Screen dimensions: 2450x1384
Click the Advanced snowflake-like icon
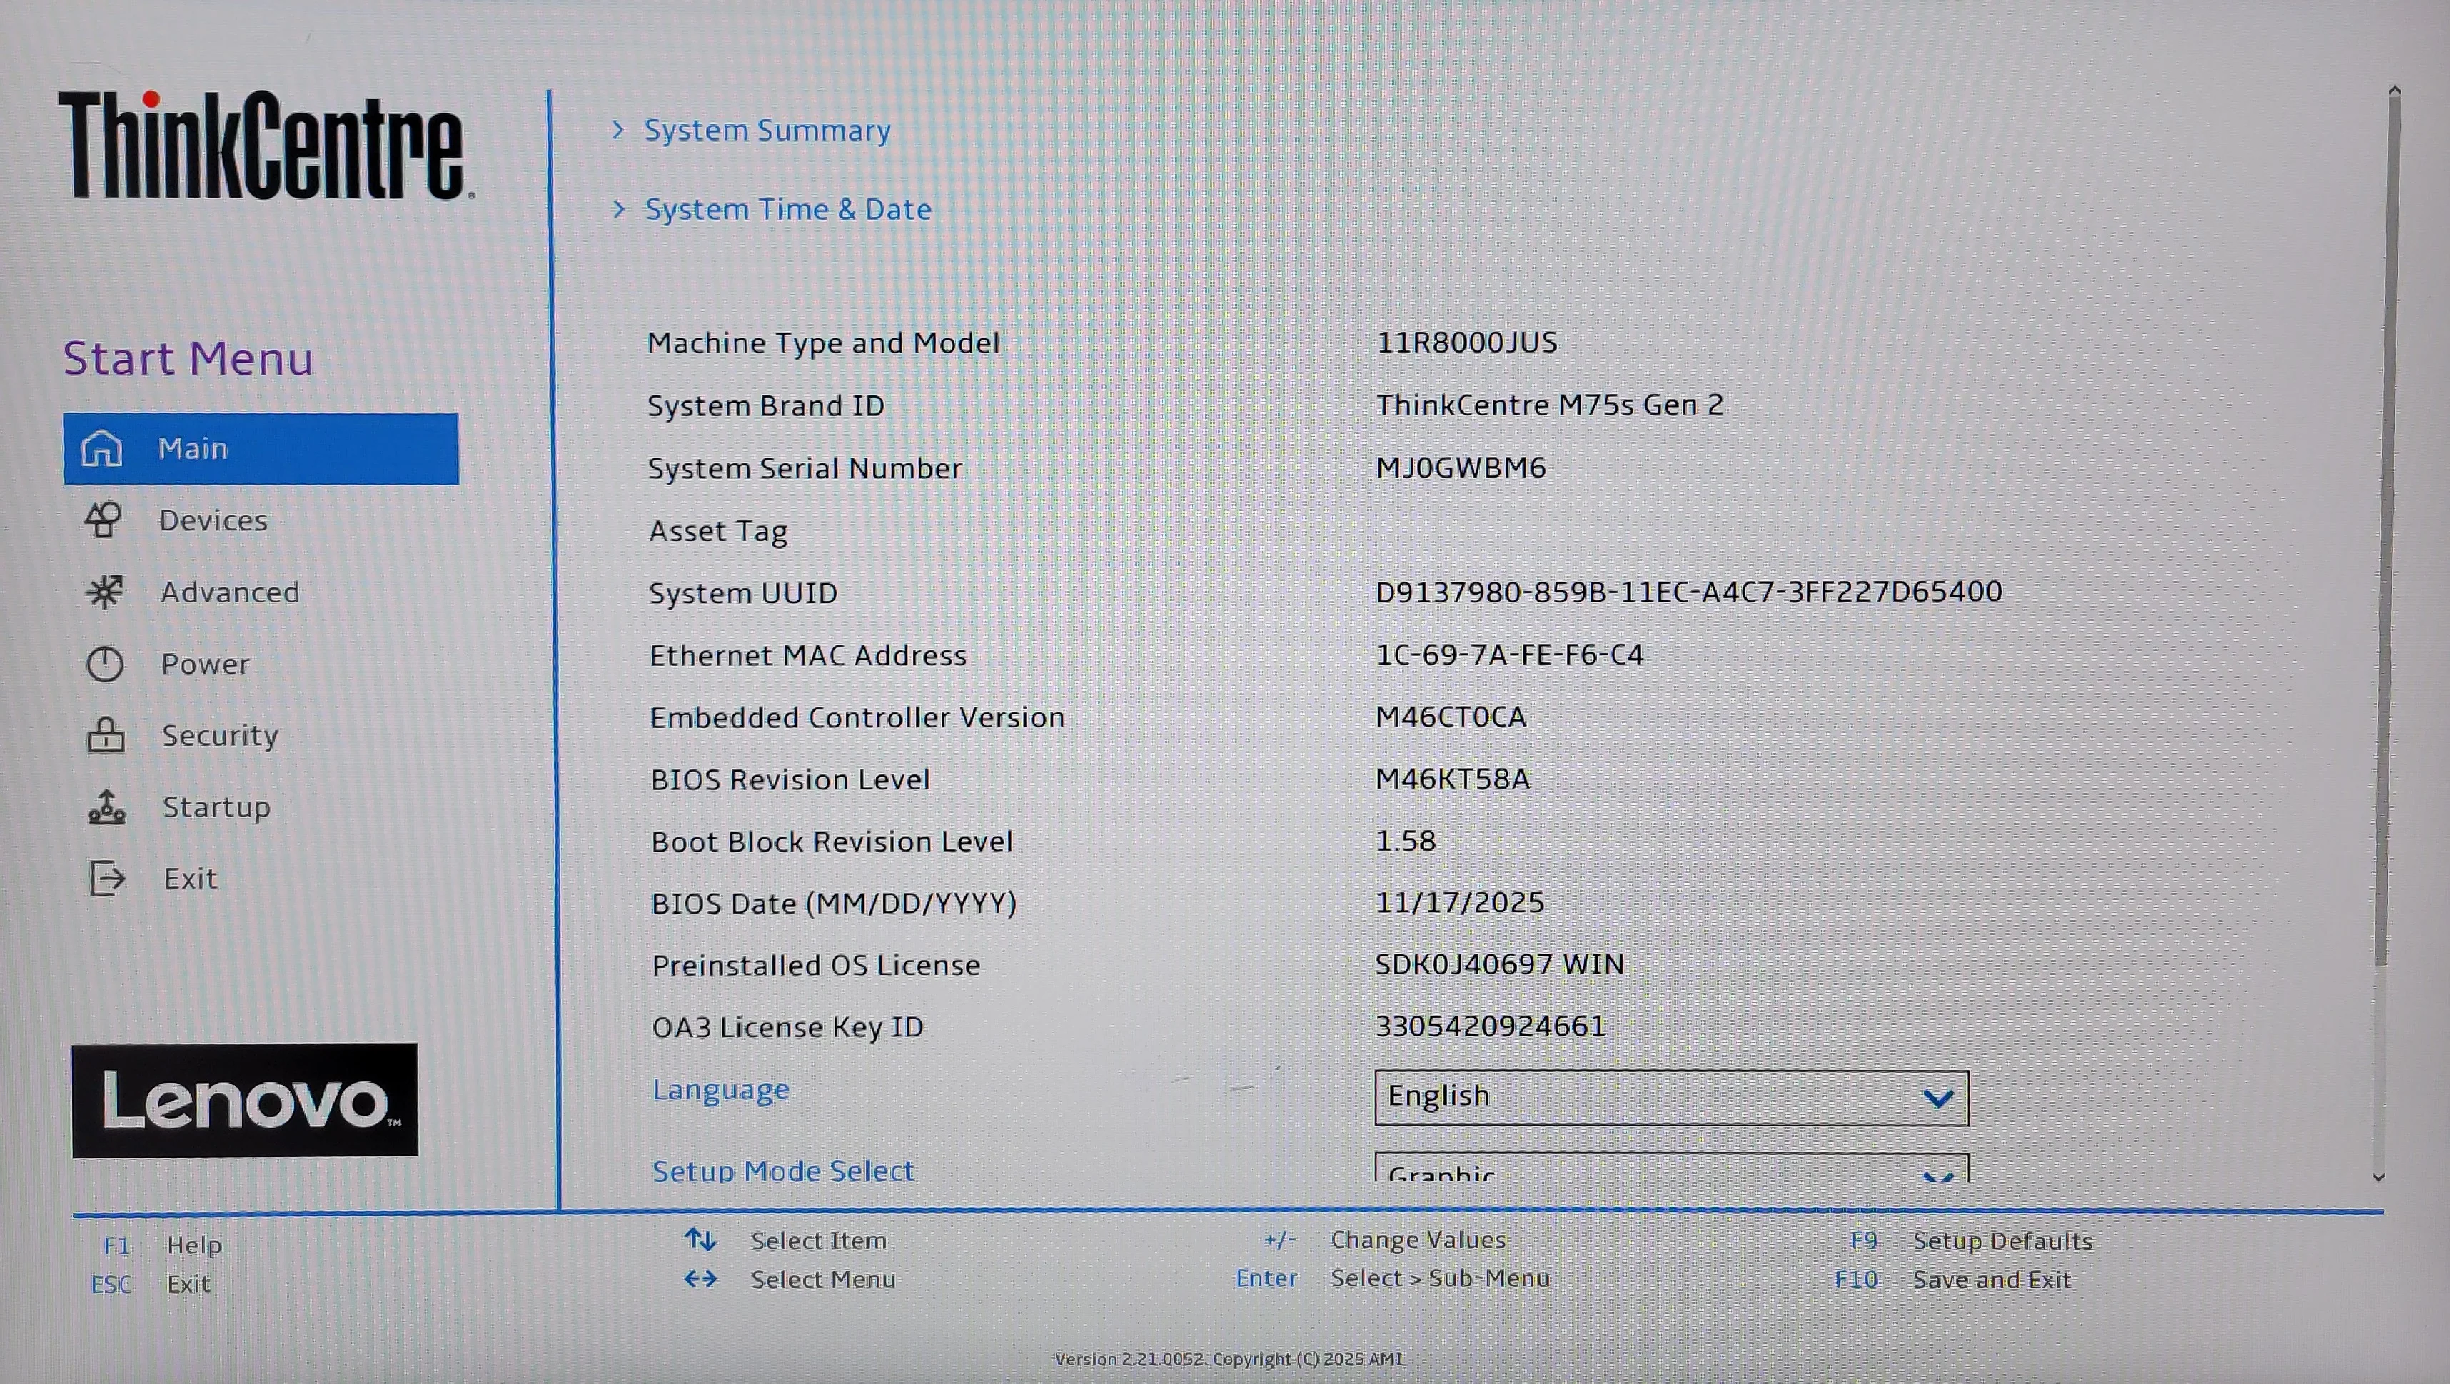(104, 592)
